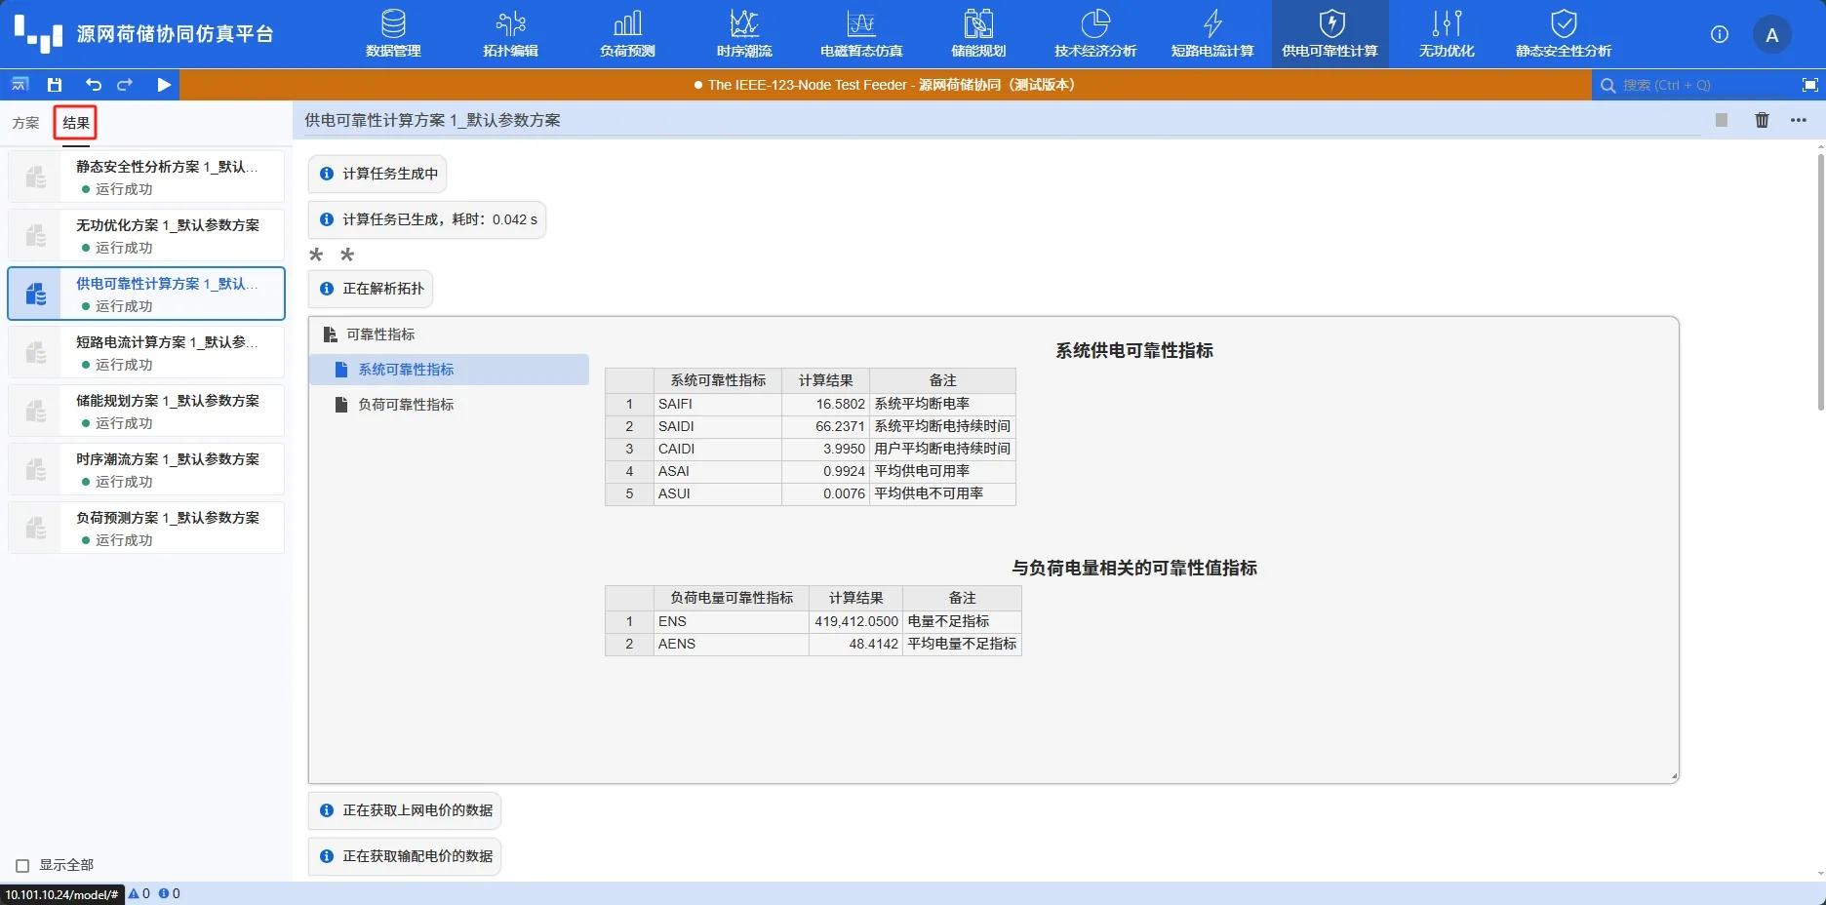Switch to the 结果 tab
The image size is (1826, 905).
[x=76, y=123]
